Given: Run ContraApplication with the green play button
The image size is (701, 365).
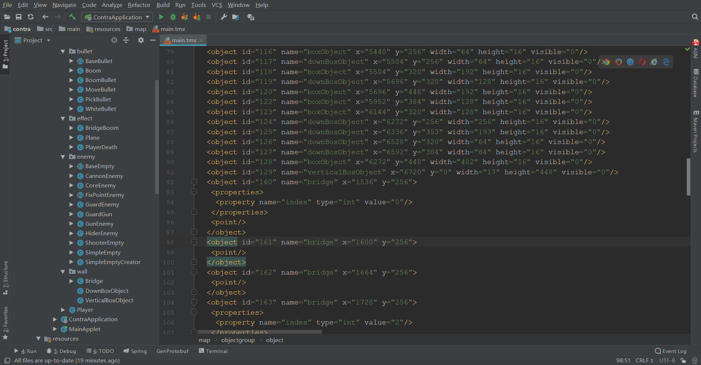Looking at the screenshot, I should tap(161, 17).
